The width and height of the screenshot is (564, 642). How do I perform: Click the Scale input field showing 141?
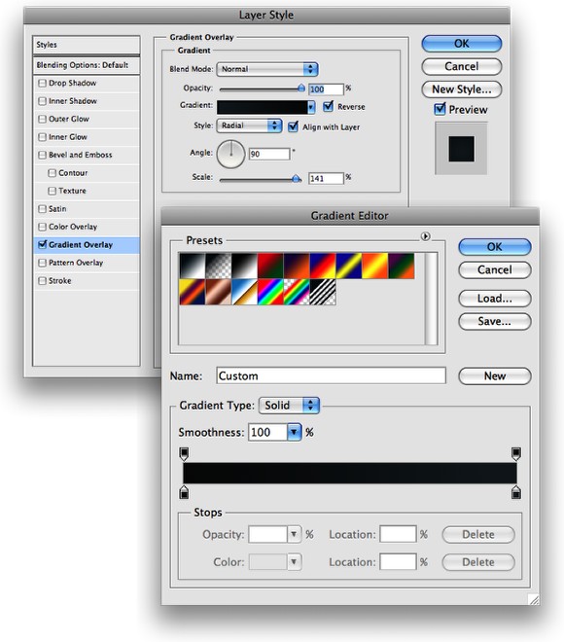pyautogui.click(x=326, y=178)
